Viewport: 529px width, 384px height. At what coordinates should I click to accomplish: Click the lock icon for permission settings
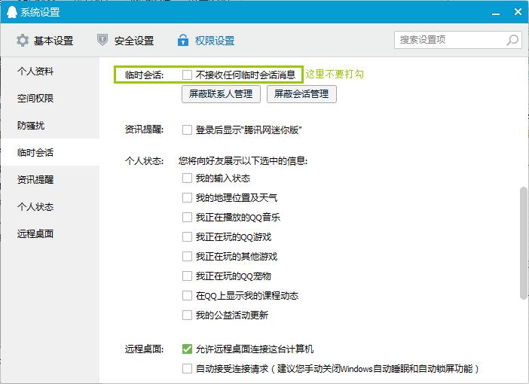[182, 41]
